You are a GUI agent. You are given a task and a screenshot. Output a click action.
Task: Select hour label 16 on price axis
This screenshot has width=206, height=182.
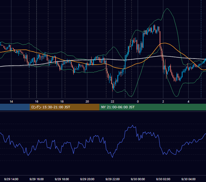tap(37, 102)
